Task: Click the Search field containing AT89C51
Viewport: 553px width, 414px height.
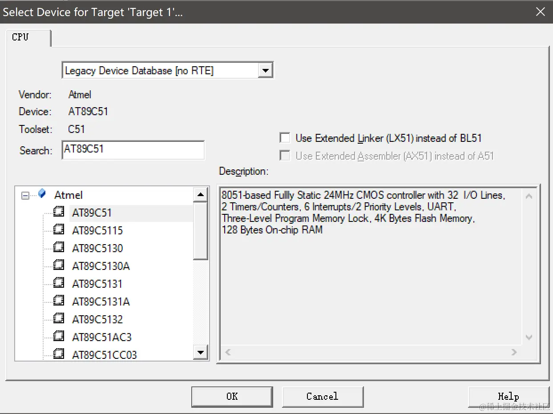Action: [x=133, y=150]
